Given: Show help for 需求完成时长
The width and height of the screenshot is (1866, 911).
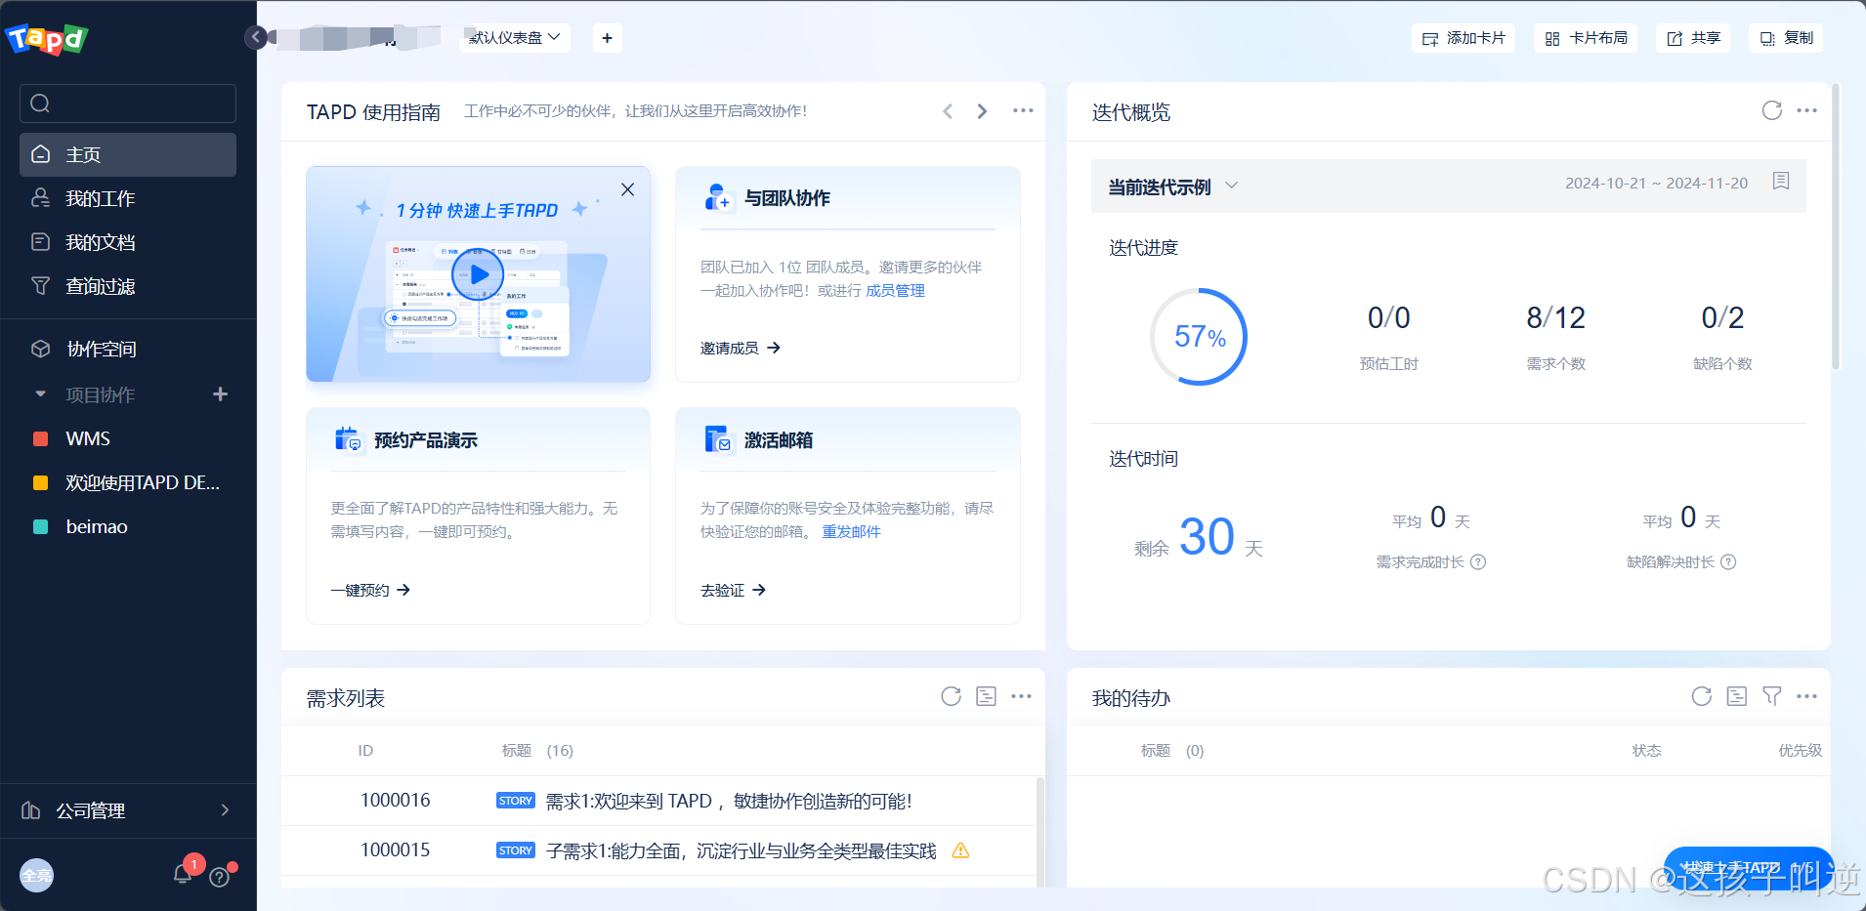Looking at the screenshot, I should [1478, 562].
